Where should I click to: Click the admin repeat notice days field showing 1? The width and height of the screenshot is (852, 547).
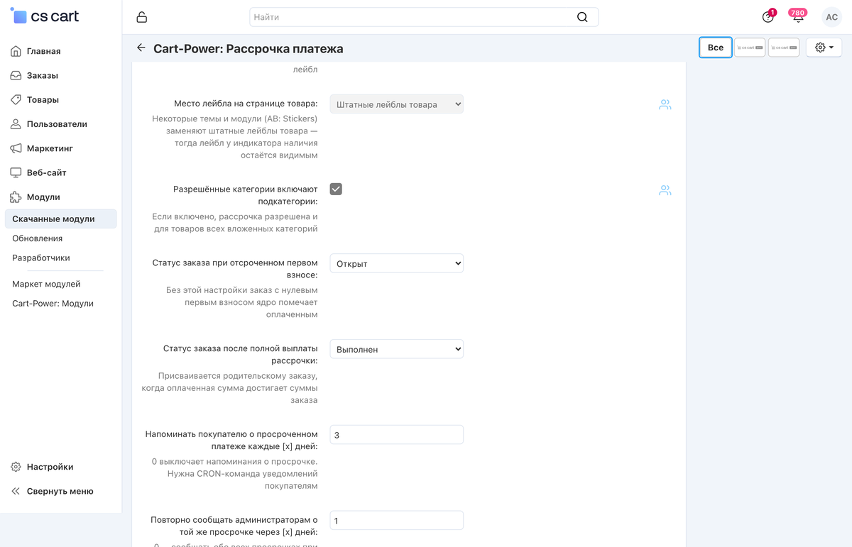pos(397,521)
